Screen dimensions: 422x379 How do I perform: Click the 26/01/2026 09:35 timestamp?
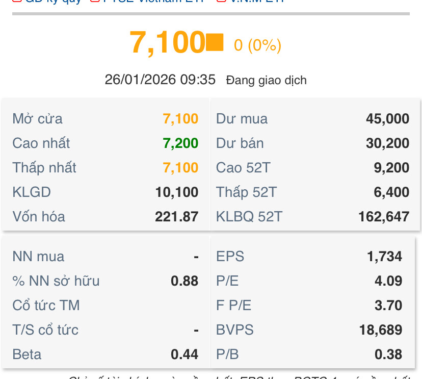coord(160,80)
